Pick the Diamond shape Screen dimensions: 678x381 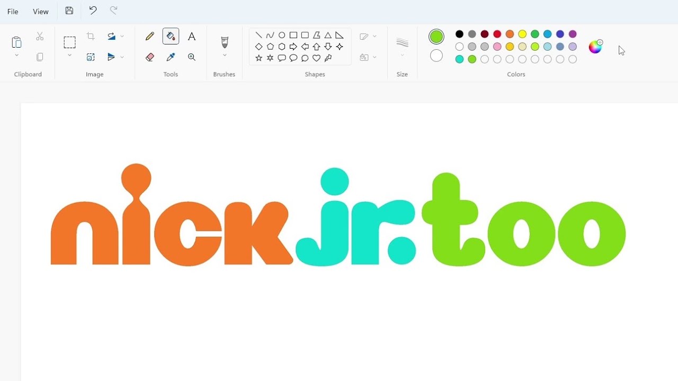[258, 47]
